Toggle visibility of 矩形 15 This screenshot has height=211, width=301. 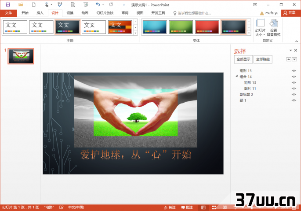(x=294, y=71)
